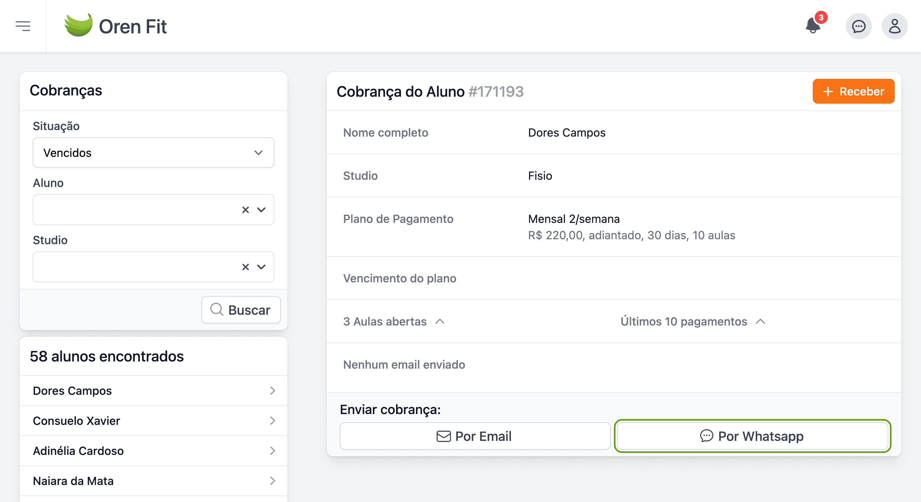Click the 58 alunos encontrados heading
Viewport: 921px width, 502px height.
(107, 356)
